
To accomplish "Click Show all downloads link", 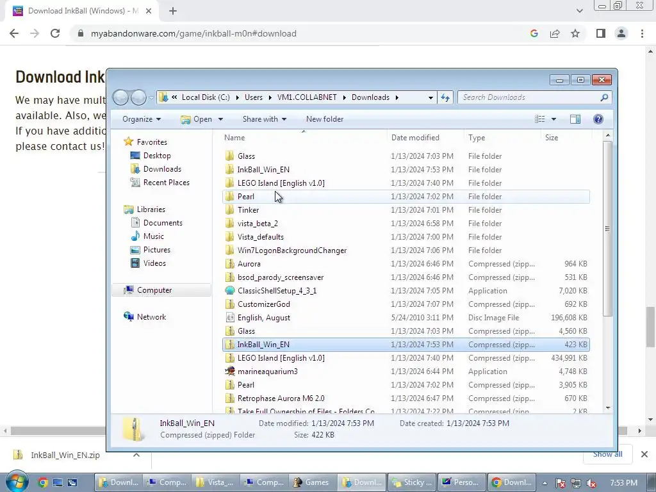I will click(607, 454).
